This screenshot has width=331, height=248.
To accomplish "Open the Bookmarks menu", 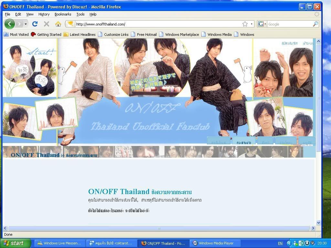I will (63, 14).
